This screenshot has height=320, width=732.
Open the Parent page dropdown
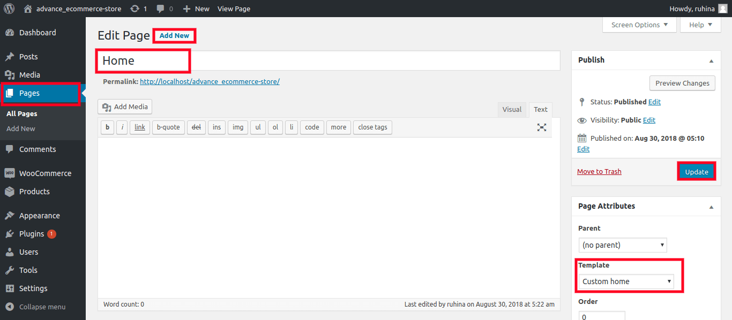pyautogui.click(x=623, y=245)
